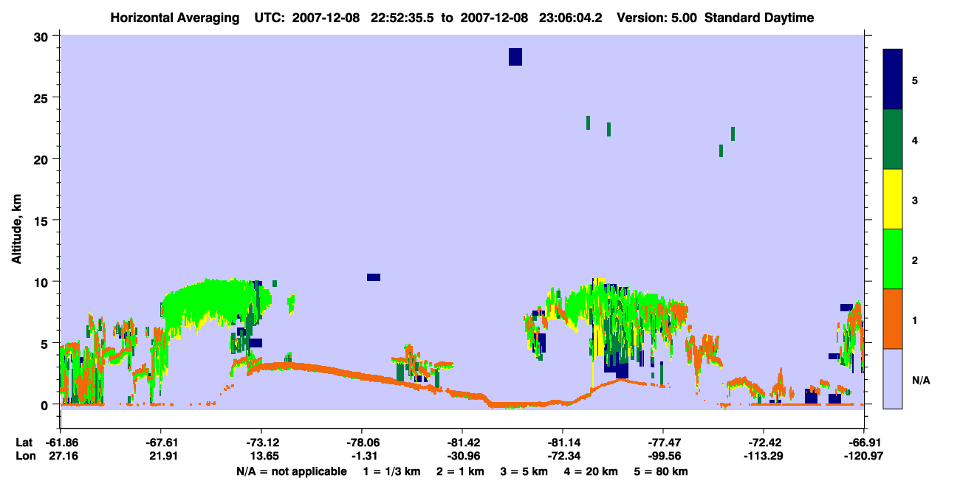
Task: Click the colorbar label '5'
Action: coord(915,80)
